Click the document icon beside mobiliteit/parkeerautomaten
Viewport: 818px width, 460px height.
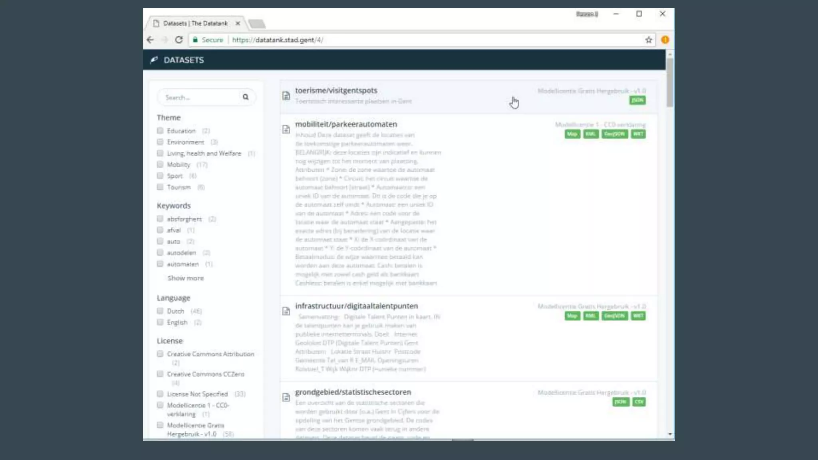point(286,129)
